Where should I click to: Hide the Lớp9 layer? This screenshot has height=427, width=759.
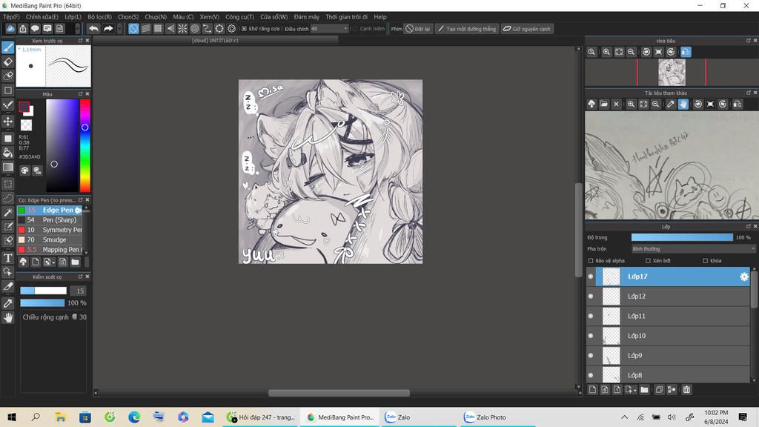click(591, 355)
